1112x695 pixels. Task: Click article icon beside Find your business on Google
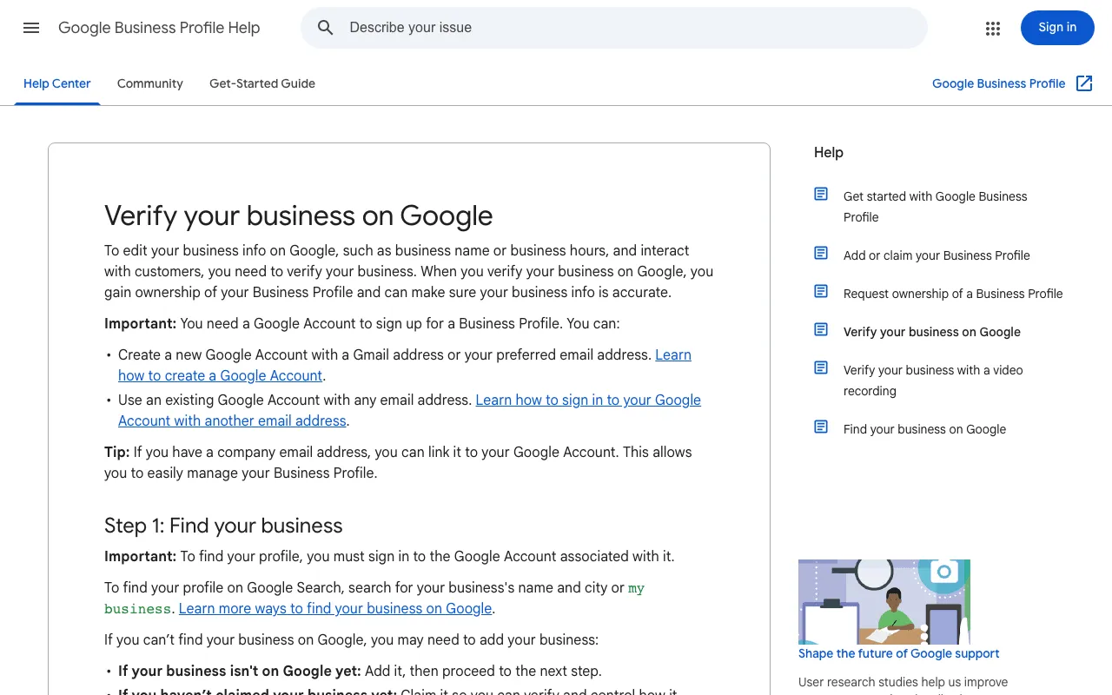click(x=821, y=427)
